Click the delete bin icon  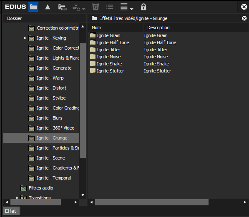pyautogui.click(x=96, y=7)
